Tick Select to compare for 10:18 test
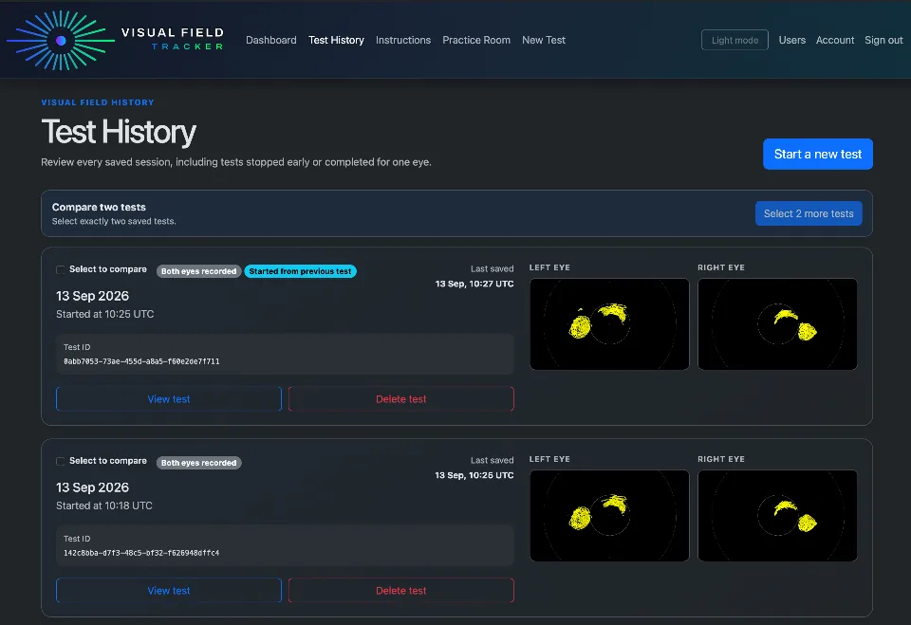911x625 pixels. click(60, 461)
